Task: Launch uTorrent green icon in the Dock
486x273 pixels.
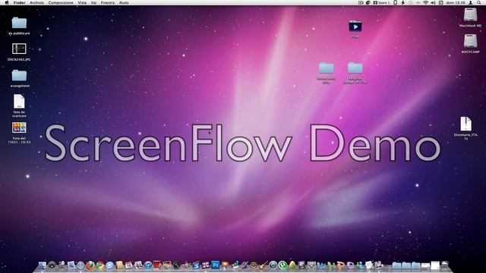Action: pyautogui.click(x=282, y=265)
